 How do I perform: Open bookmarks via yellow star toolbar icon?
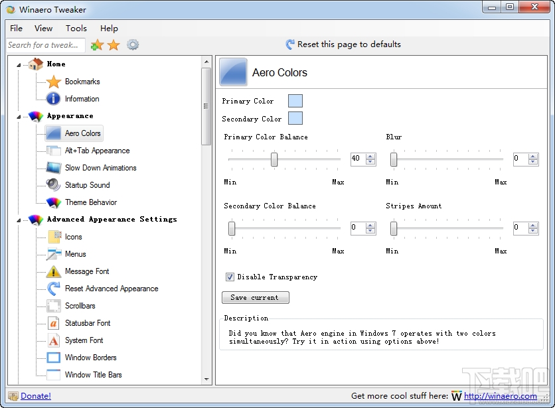[114, 45]
